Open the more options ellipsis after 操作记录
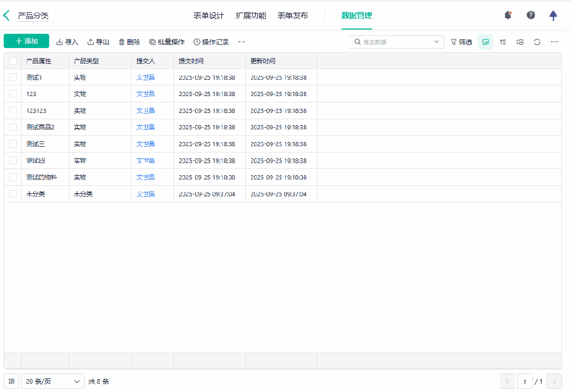The image size is (571, 389). (x=241, y=42)
